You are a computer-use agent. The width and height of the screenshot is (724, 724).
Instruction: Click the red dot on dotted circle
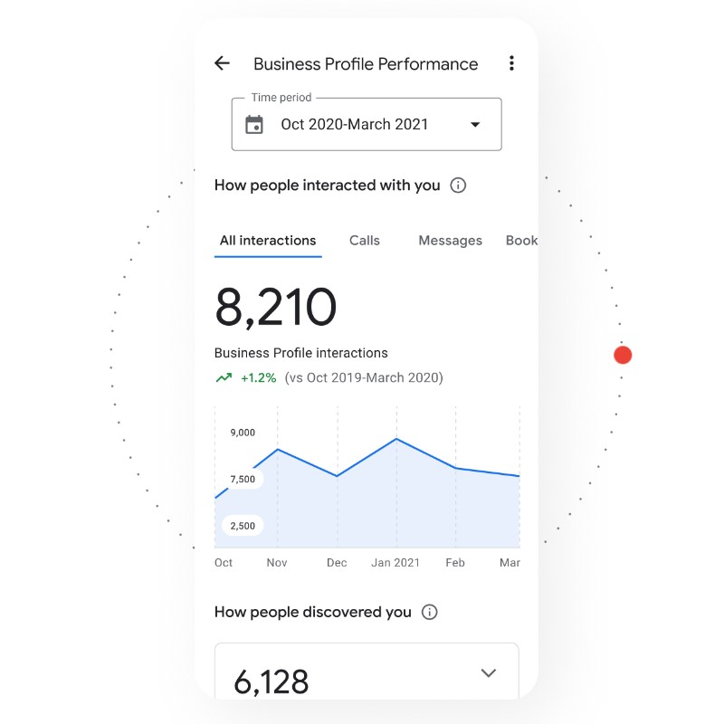[623, 355]
